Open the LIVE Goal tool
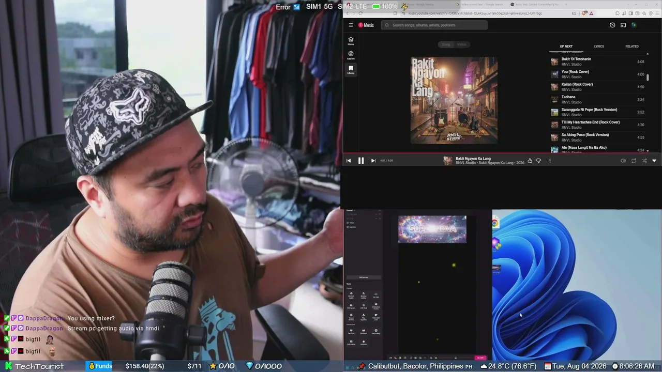Screen dimensions: 662x372 [364, 306]
